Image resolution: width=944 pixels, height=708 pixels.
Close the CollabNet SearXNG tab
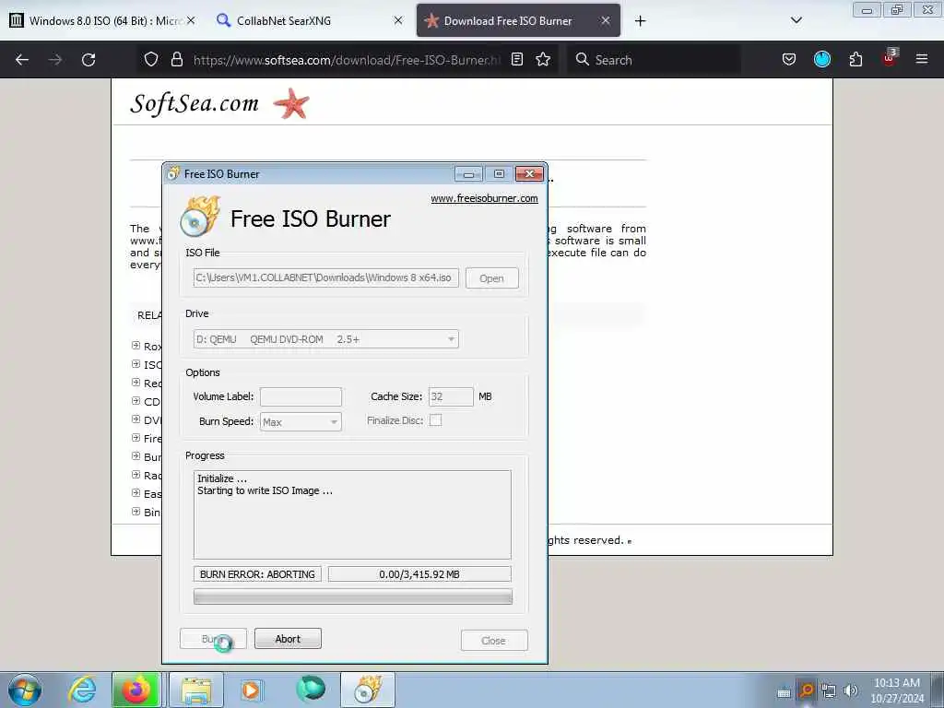click(x=398, y=20)
